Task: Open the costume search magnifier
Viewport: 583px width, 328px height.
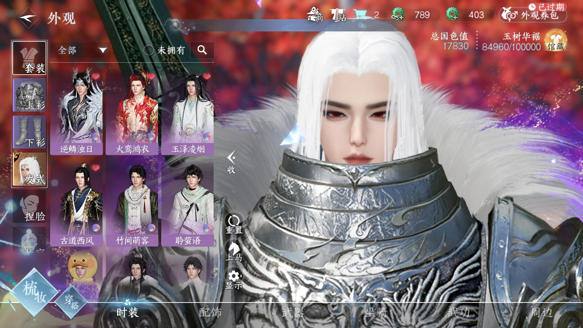Action: pyautogui.click(x=202, y=50)
